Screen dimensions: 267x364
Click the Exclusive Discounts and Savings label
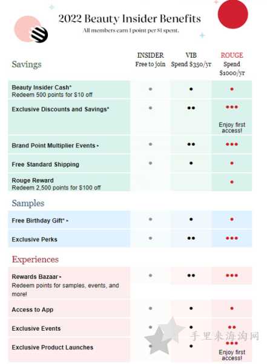point(61,109)
